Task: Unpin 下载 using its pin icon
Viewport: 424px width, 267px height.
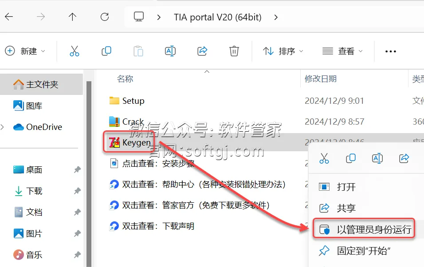Action: (77, 191)
